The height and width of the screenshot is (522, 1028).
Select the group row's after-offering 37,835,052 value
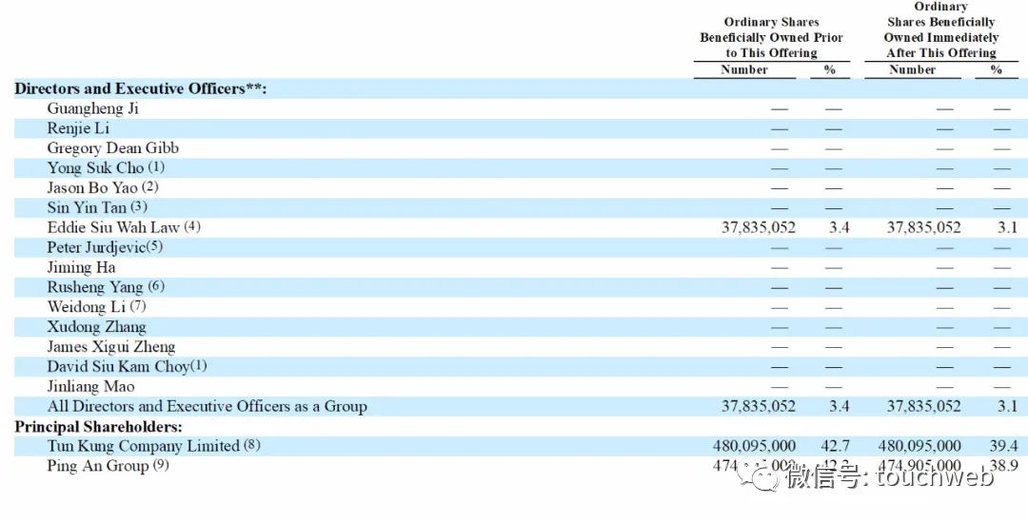[923, 406]
